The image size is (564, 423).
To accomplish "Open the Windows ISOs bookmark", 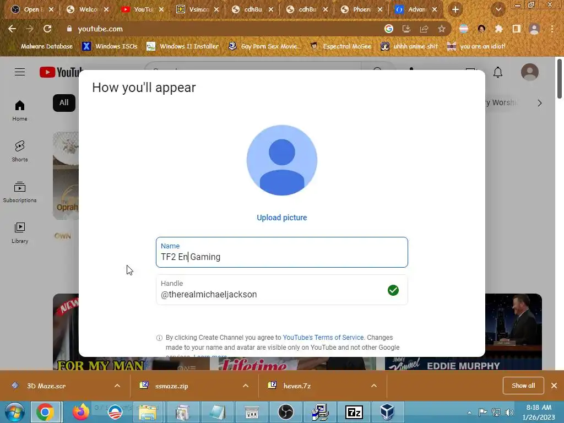I will tap(110, 46).
